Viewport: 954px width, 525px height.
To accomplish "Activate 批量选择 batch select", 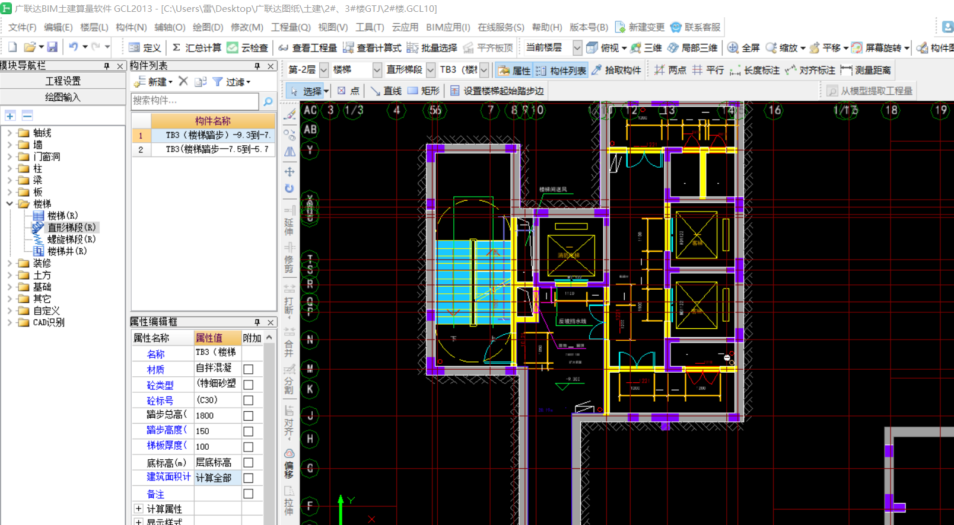I will coord(432,47).
